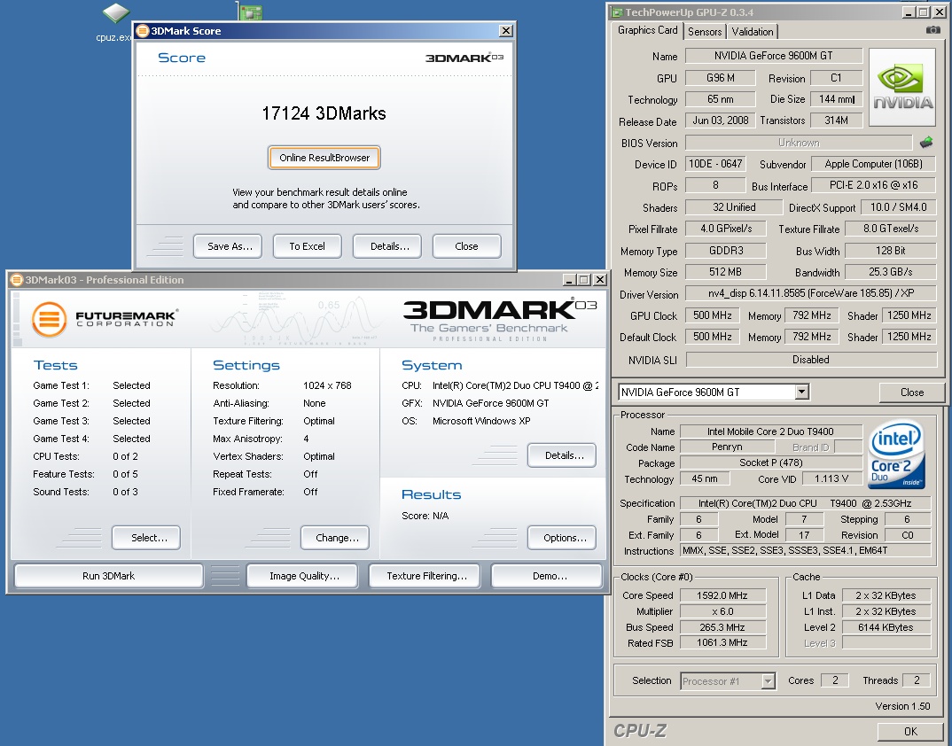
Task: Click the GPU Clock 500 MHz value
Action: (712, 315)
